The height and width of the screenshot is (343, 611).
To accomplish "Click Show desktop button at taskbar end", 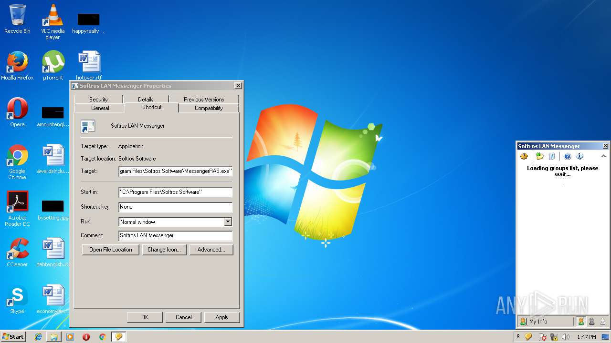I will point(605,337).
